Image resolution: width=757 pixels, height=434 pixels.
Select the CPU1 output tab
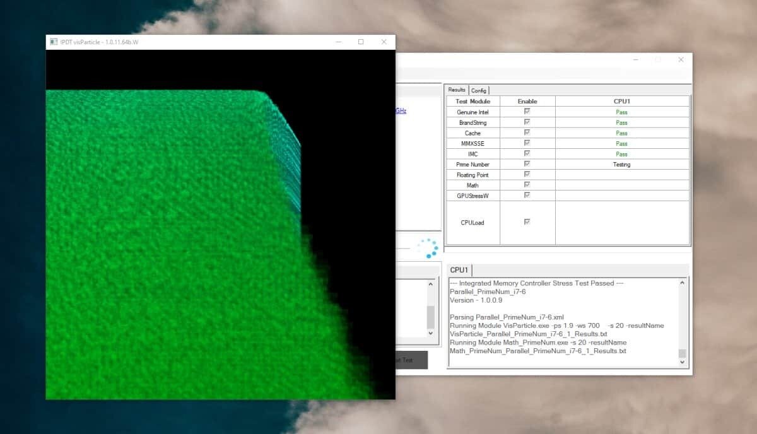459,269
